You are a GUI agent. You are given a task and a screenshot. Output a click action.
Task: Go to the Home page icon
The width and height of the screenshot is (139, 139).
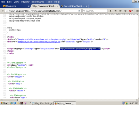click(x=115, y=11)
